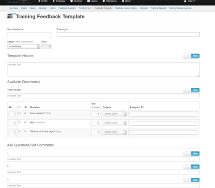The image size is (215, 188).
Task: Open the Attendance menu item
Action: pos(110,1)
